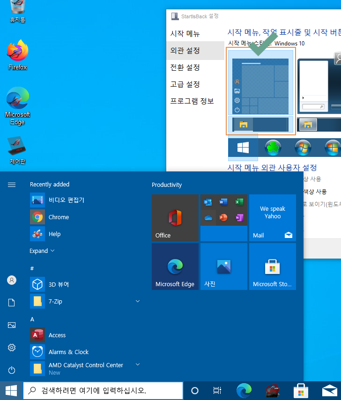Open OneNote icon in Office group tile
The height and width of the screenshot is (400, 341).
(239, 218)
